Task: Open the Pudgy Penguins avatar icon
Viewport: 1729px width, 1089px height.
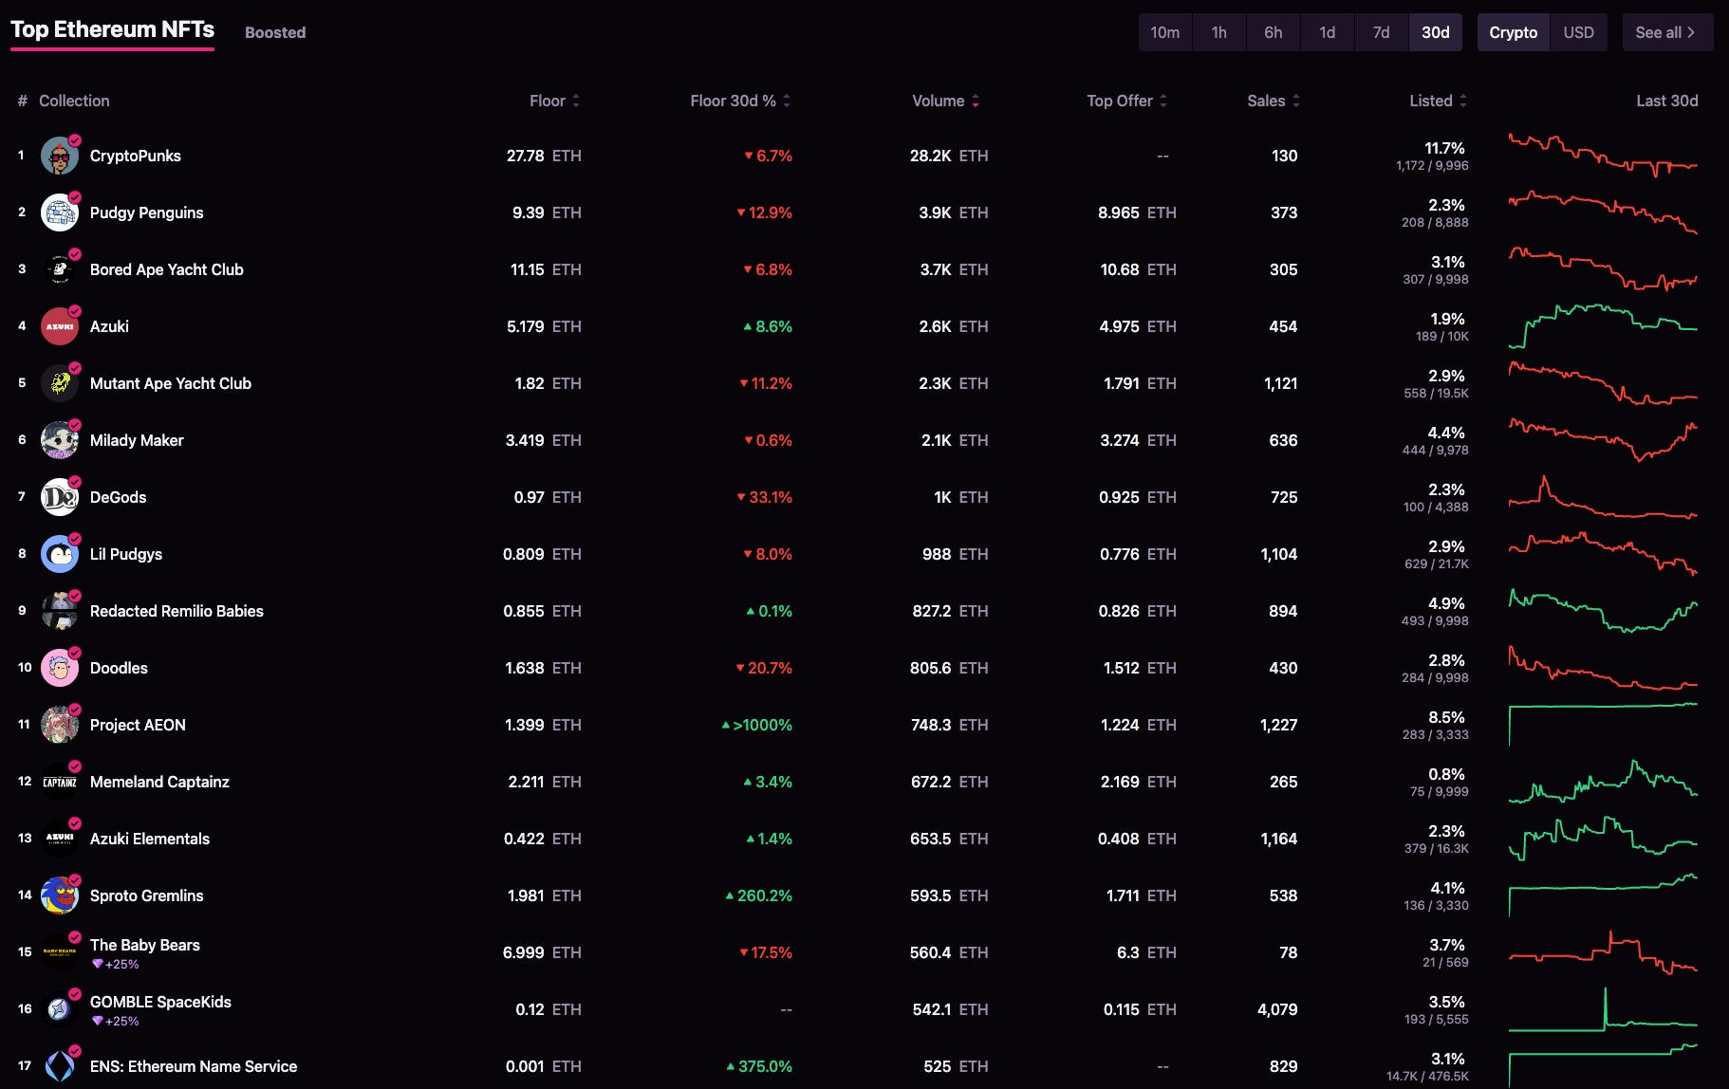Action: point(60,212)
